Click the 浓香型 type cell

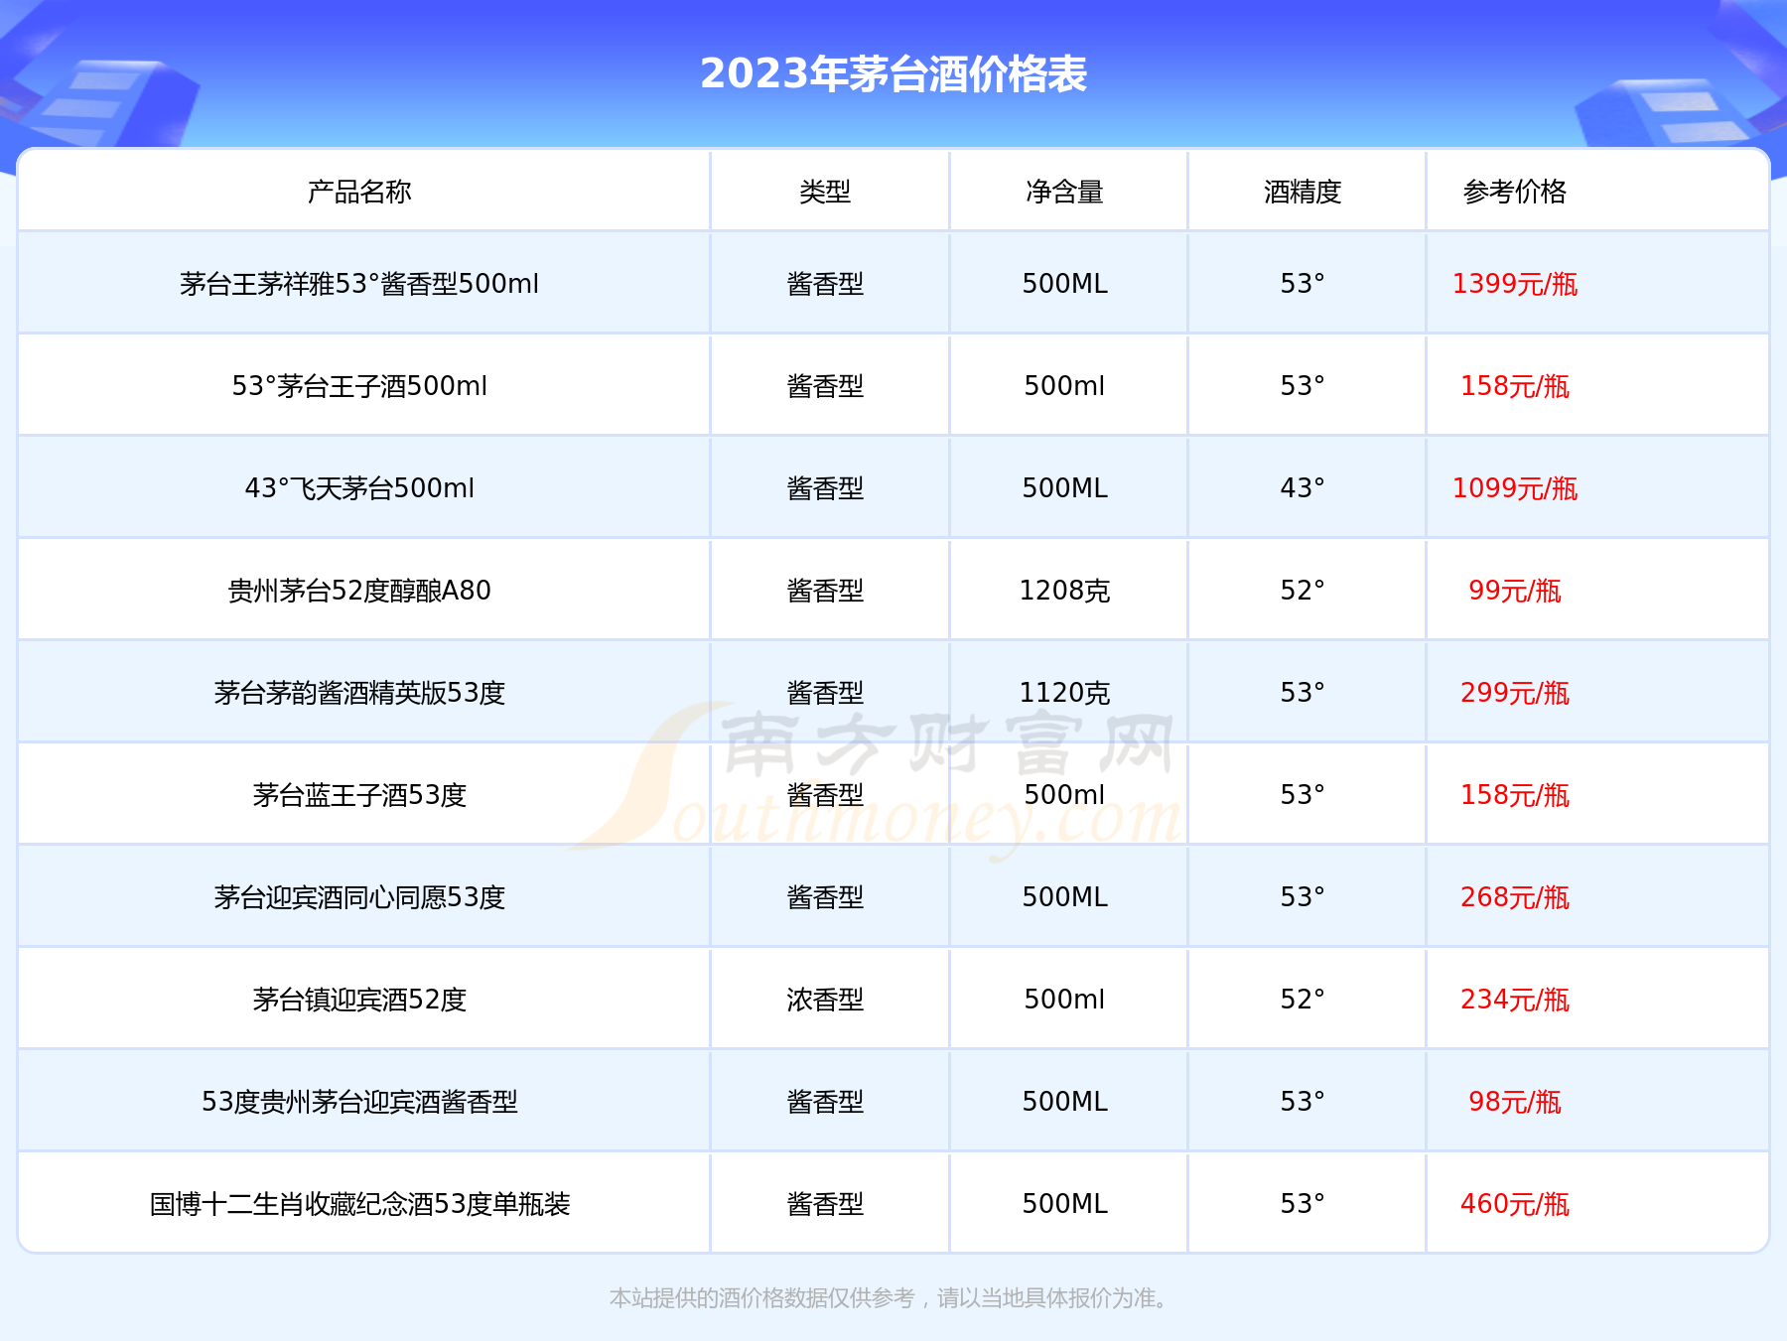(825, 1000)
